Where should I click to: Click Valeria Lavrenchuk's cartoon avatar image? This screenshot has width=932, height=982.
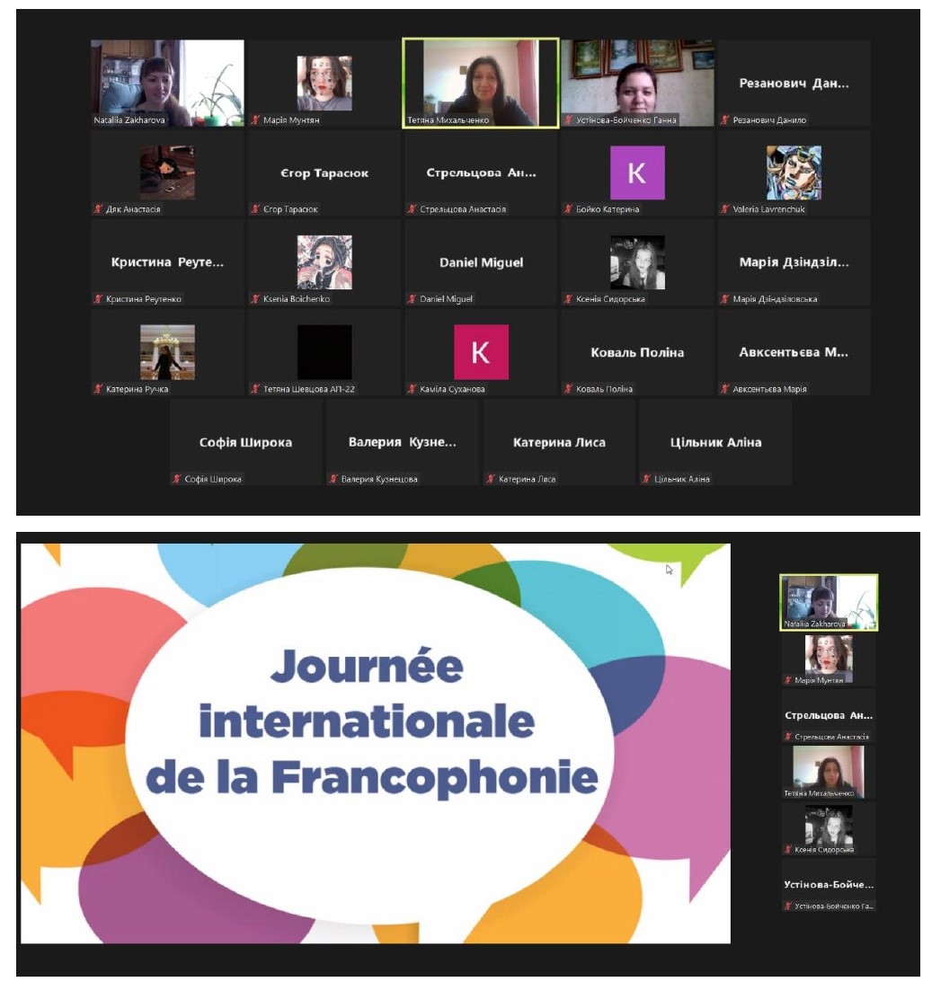point(794,173)
